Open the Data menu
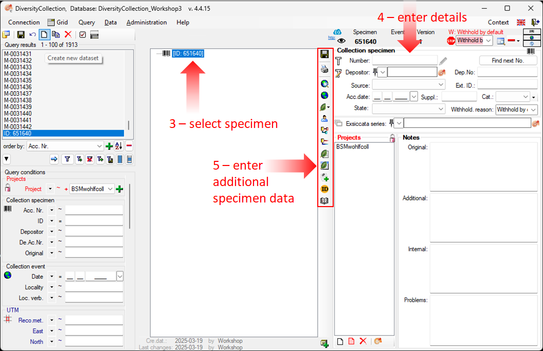543x351 pixels. (111, 23)
